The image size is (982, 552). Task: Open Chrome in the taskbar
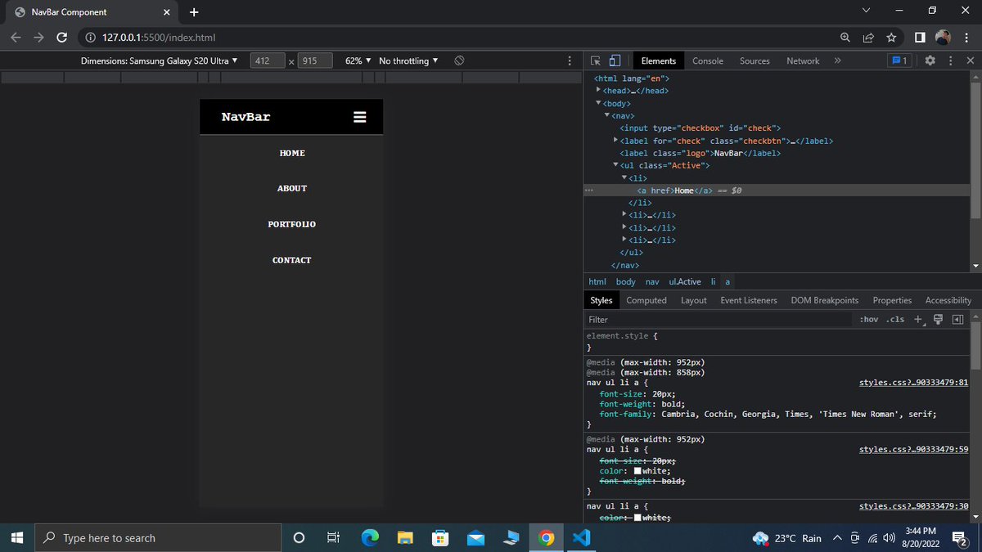click(x=547, y=537)
